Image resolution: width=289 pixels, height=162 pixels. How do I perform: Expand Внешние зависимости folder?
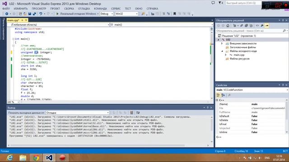click(x=222, y=44)
